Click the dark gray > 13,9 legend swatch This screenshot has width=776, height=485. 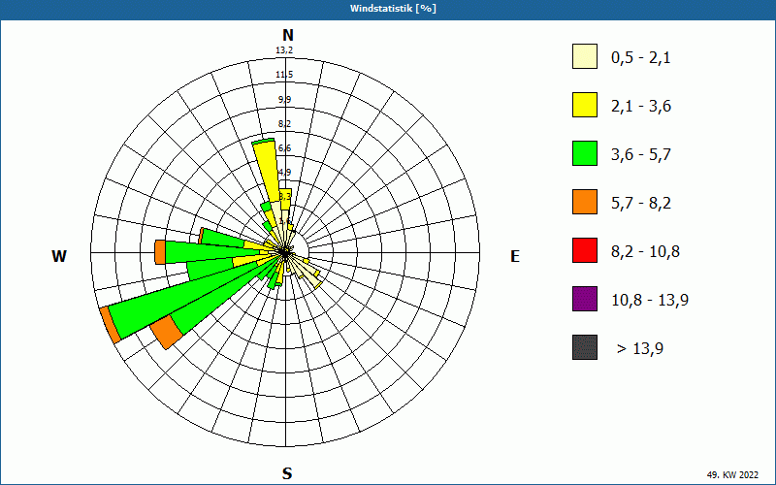coord(585,347)
